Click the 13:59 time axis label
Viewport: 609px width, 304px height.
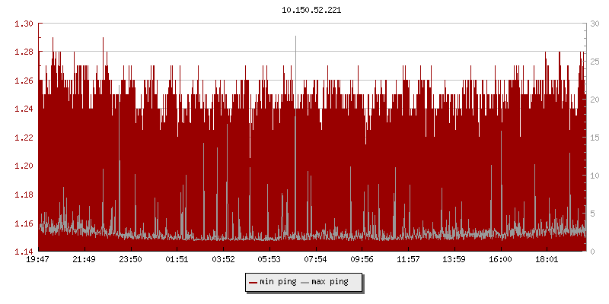tap(454, 260)
